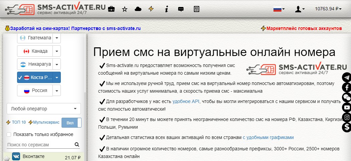Click the dollar sign side icon
Screen dimensions: 351x161
(x=347, y=127)
